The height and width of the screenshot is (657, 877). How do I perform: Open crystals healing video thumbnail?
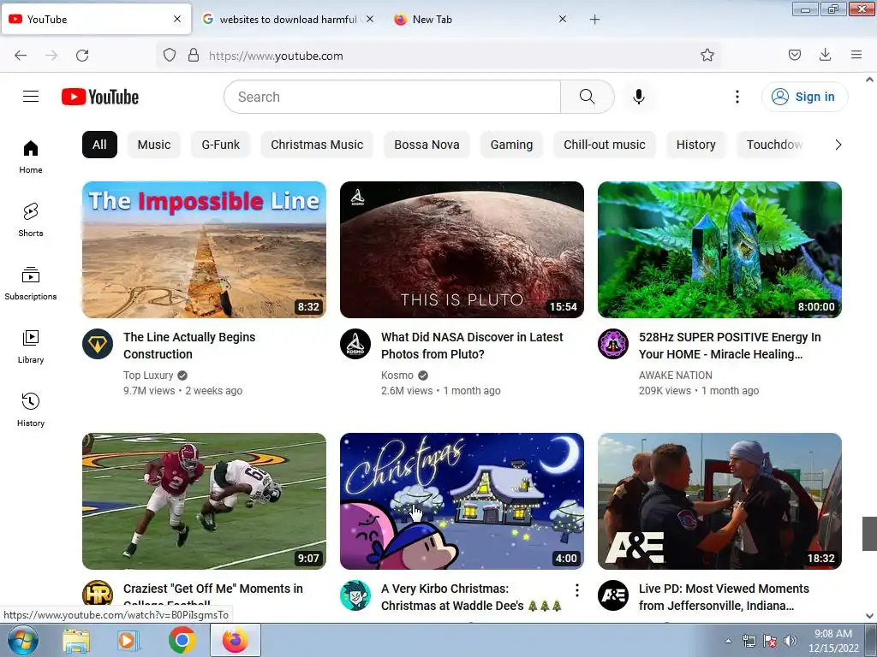coord(719,250)
